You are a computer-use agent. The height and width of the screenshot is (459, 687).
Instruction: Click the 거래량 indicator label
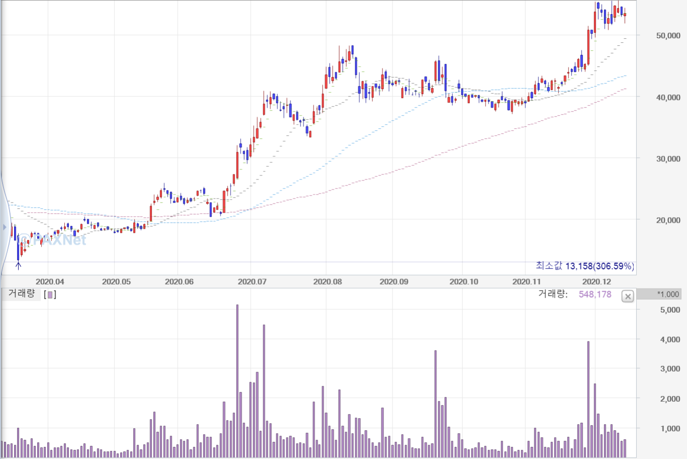coord(22,294)
